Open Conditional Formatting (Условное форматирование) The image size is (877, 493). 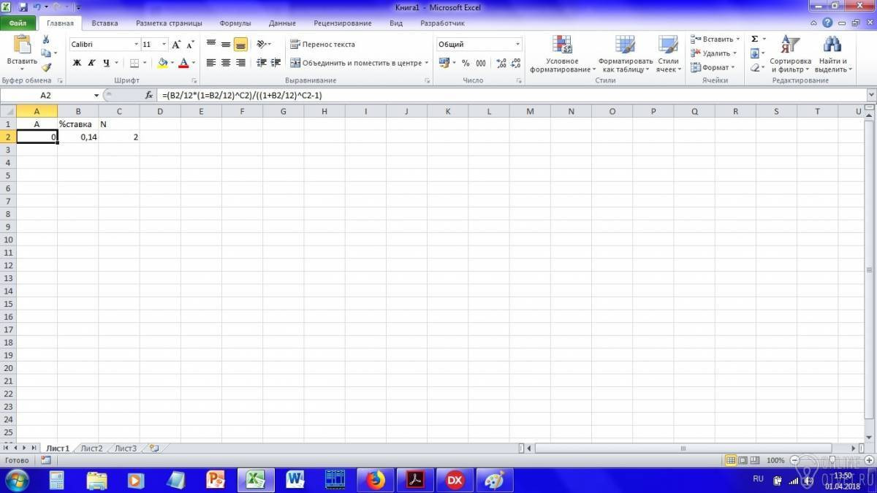[561, 54]
